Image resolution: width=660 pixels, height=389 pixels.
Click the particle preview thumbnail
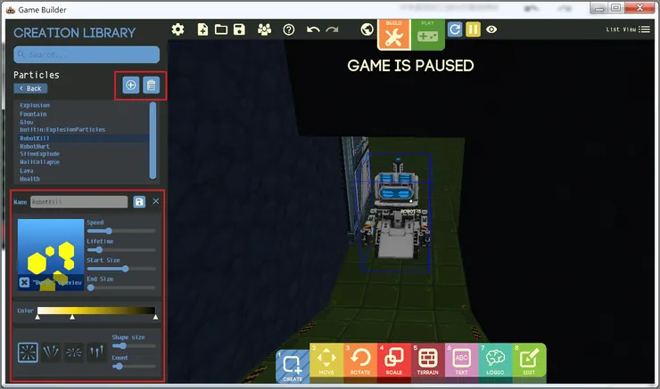coord(51,255)
